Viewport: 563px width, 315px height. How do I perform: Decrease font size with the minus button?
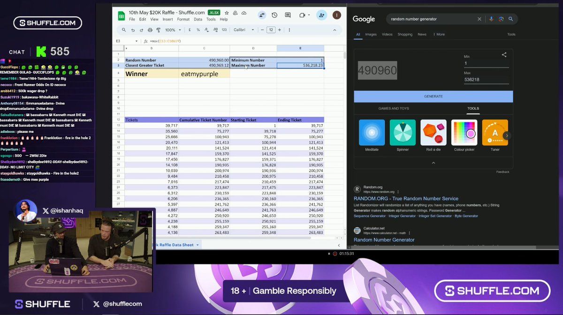point(262,30)
